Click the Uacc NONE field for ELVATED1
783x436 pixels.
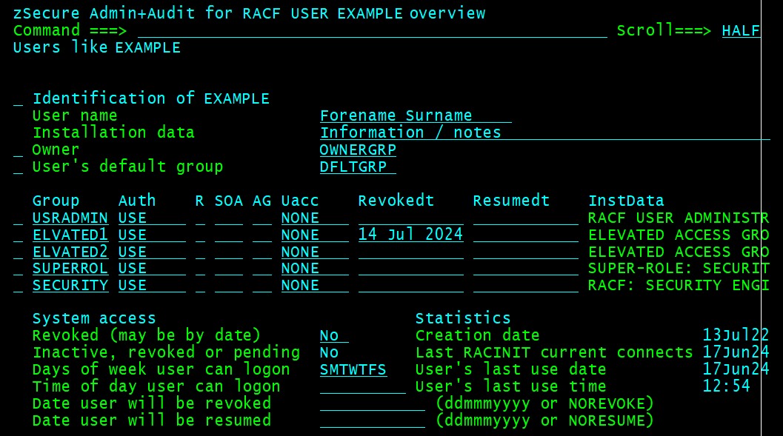point(315,235)
